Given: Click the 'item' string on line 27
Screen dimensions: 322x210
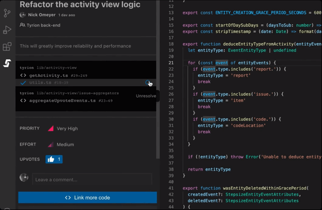Looking at the screenshot, I should pos(238,100).
